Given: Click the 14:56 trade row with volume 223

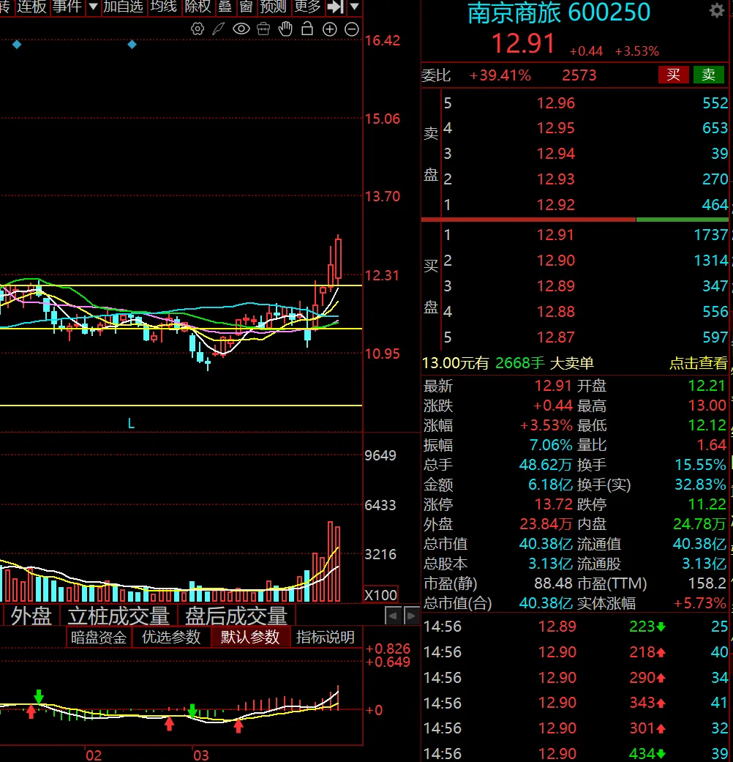Looking at the screenshot, I should click(576, 627).
